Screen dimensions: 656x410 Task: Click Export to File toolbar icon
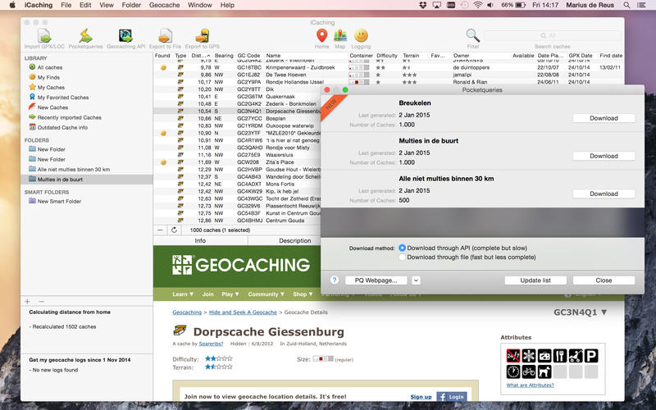click(166, 36)
